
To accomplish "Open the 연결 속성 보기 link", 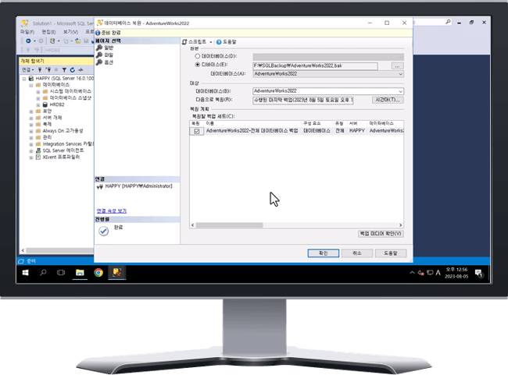I will click(x=112, y=210).
